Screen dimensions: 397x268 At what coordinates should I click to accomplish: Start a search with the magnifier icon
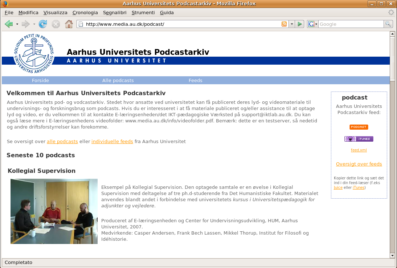tap(388, 24)
